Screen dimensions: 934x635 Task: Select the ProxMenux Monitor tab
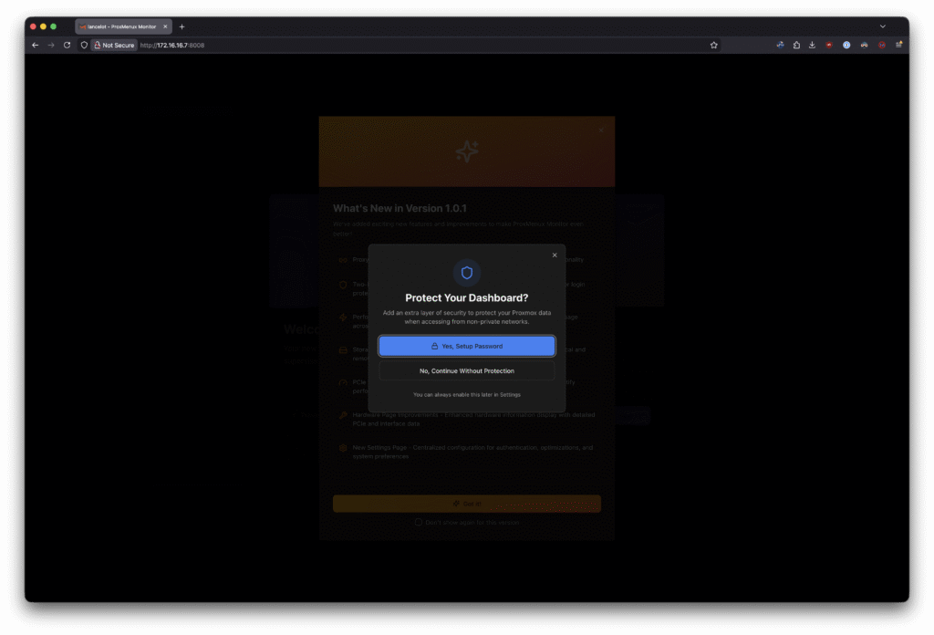tap(121, 26)
